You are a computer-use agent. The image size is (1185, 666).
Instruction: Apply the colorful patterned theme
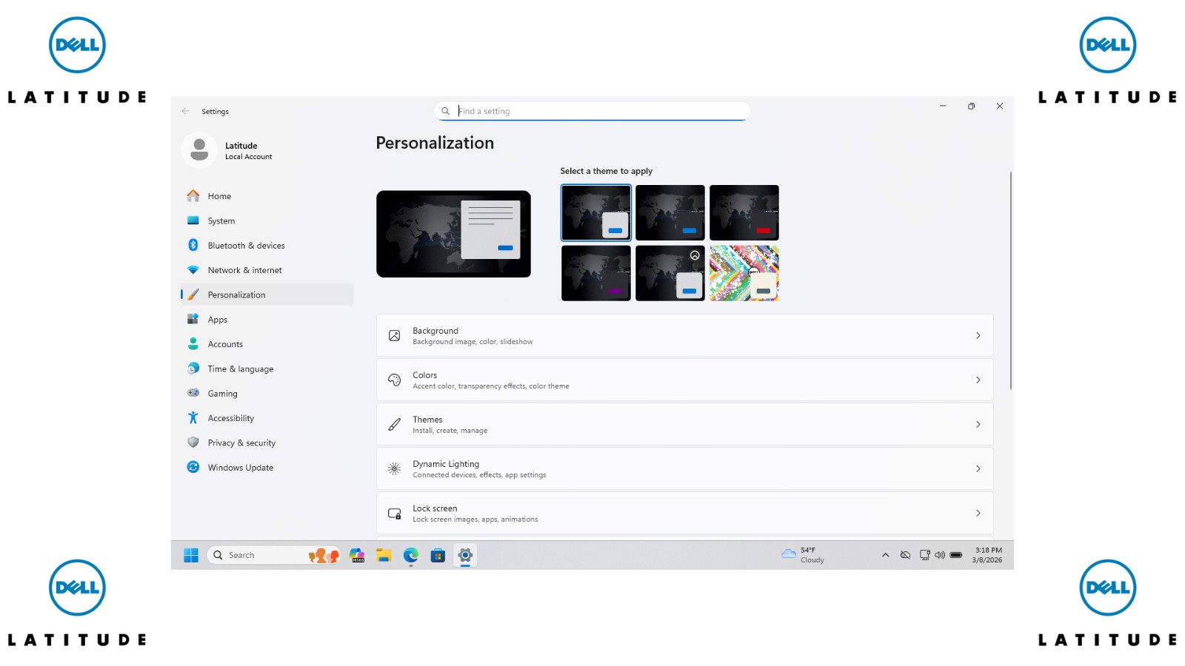click(744, 274)
